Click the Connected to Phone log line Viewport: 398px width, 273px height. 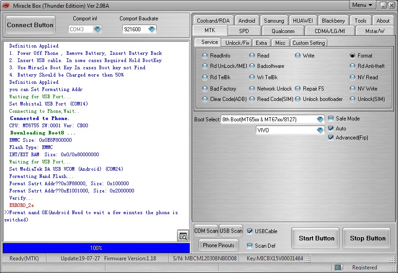click(39, 118)
